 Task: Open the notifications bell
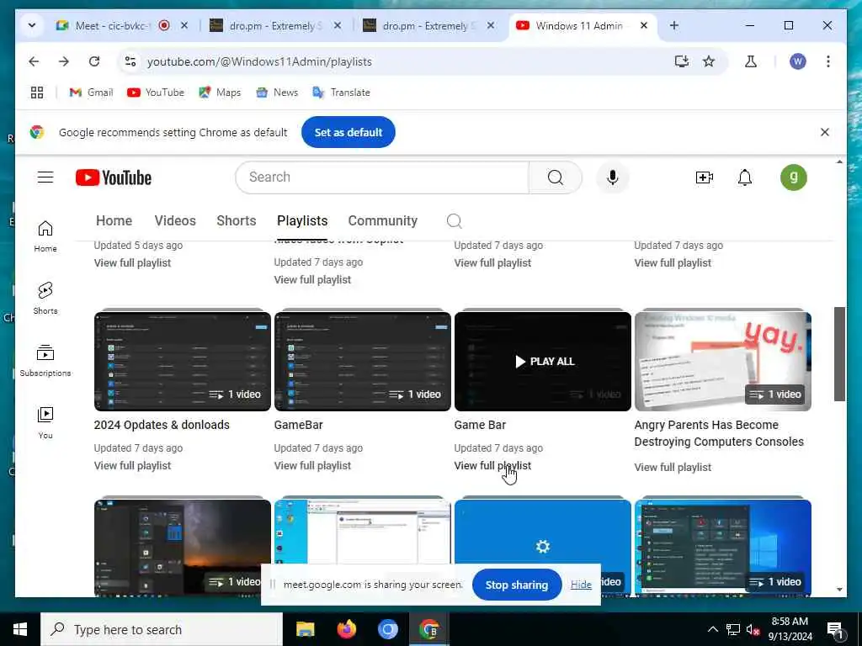pyautogui.click(x=745, y=177)
